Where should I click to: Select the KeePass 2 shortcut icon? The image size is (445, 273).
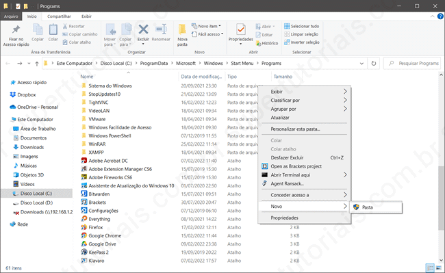84,252
